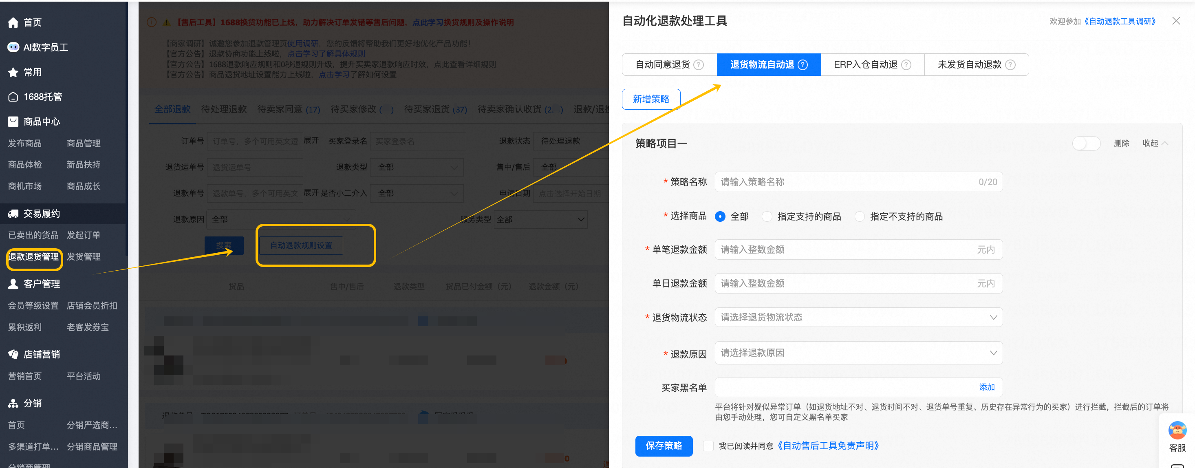
Task: Click the 保存策略 button
Action: pyautogui.click(x=664, y=446)
